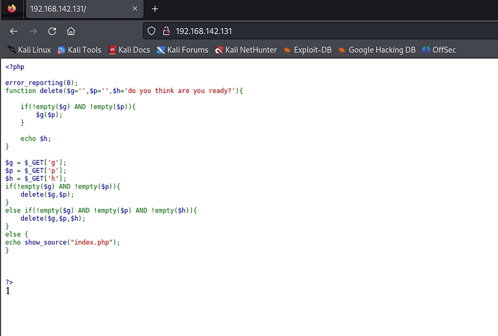Viewport: 498px width, 336px height.
Task: Open the tracking protection shield panel
Action: 151,31
